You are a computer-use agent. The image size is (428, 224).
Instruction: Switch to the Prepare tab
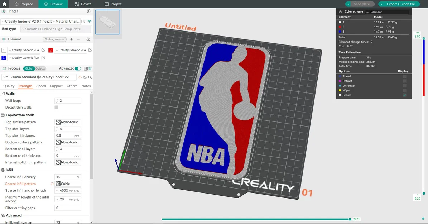click(x=24, y=4)
